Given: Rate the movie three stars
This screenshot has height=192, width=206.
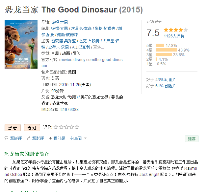Looking at the screenshot, I should click(66, 127).
